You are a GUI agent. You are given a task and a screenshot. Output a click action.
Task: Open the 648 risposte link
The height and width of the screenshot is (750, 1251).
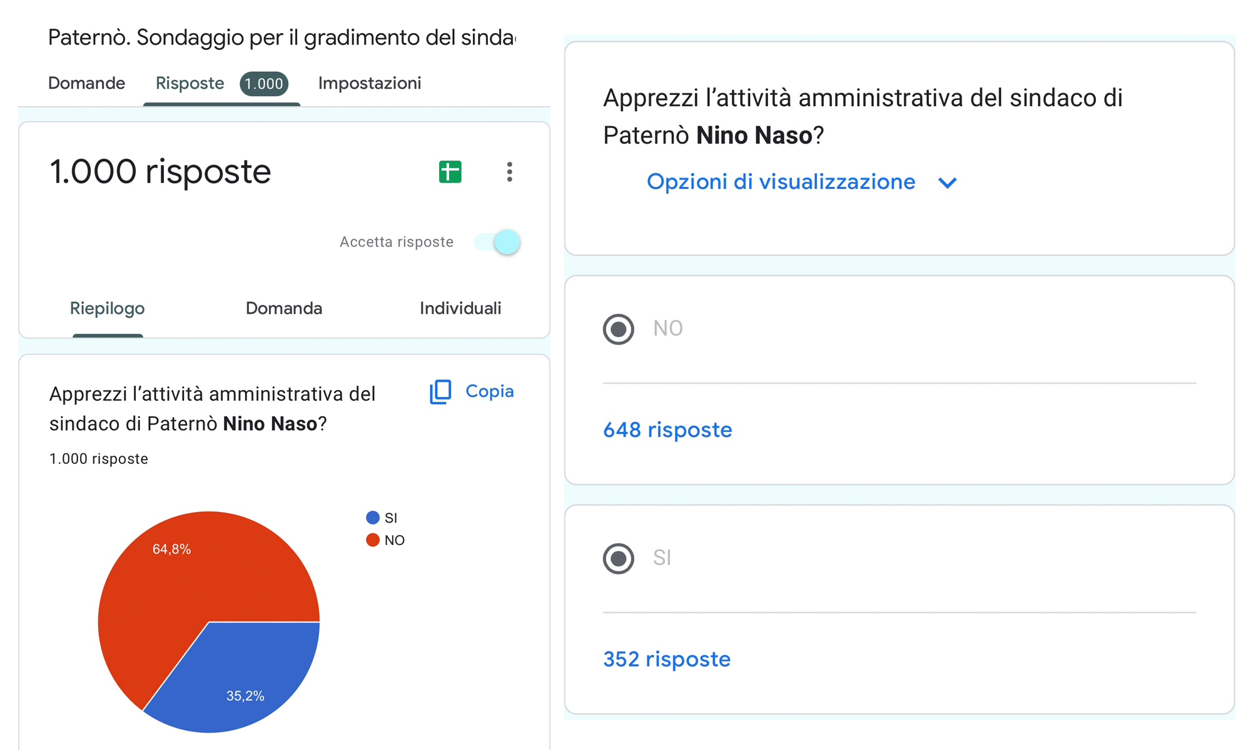click(667, 430)
